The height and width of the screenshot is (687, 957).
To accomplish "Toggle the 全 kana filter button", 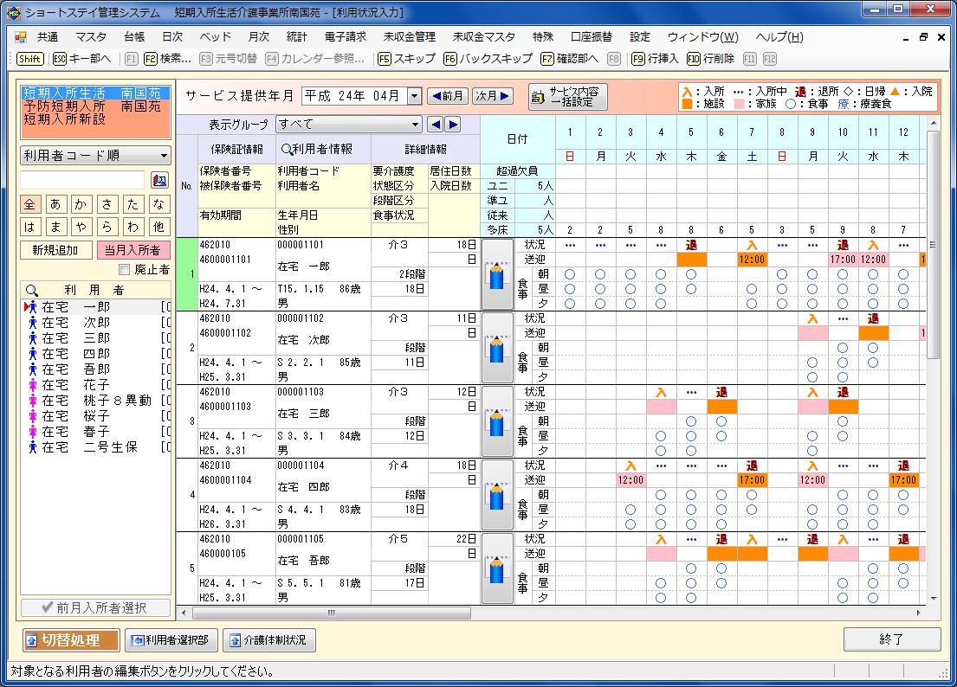I will [31, 204].
